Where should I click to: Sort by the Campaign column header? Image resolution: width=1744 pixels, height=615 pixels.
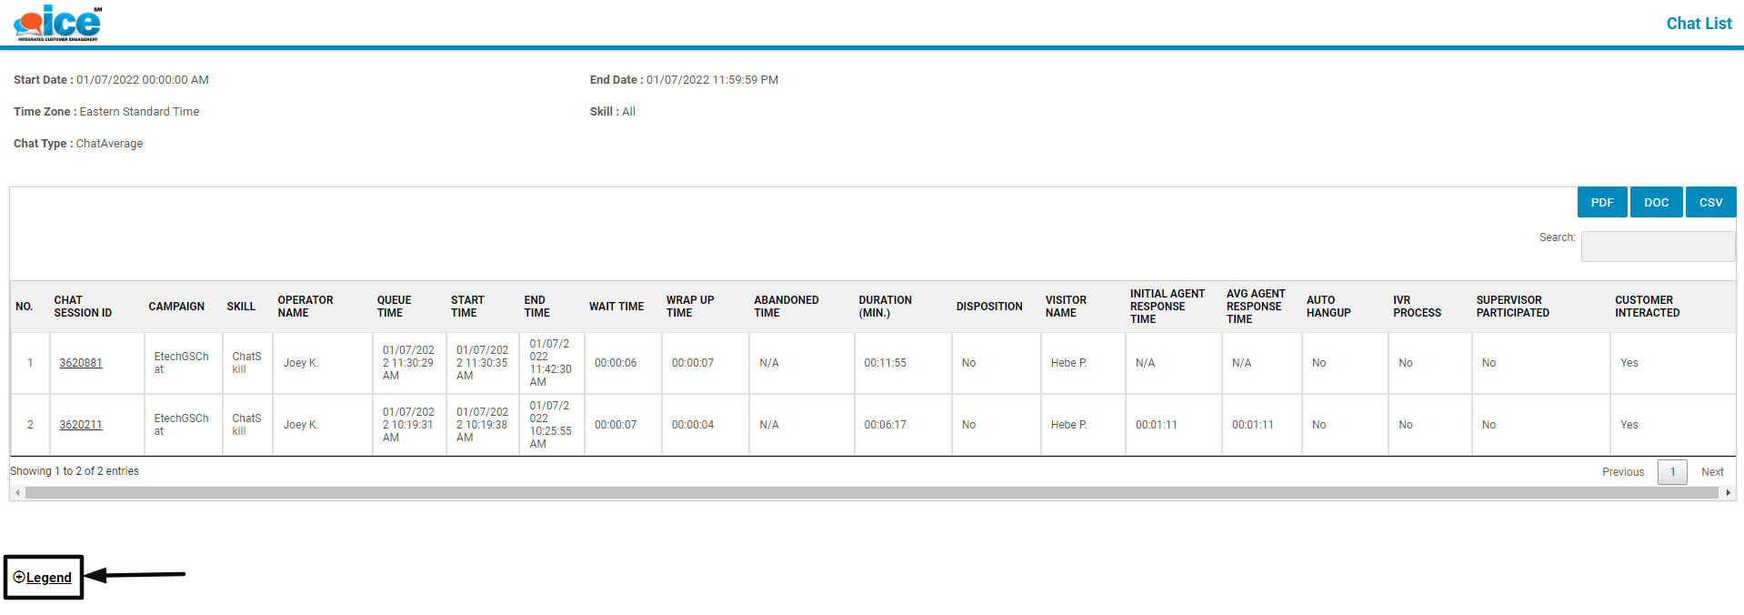point(176,307)
